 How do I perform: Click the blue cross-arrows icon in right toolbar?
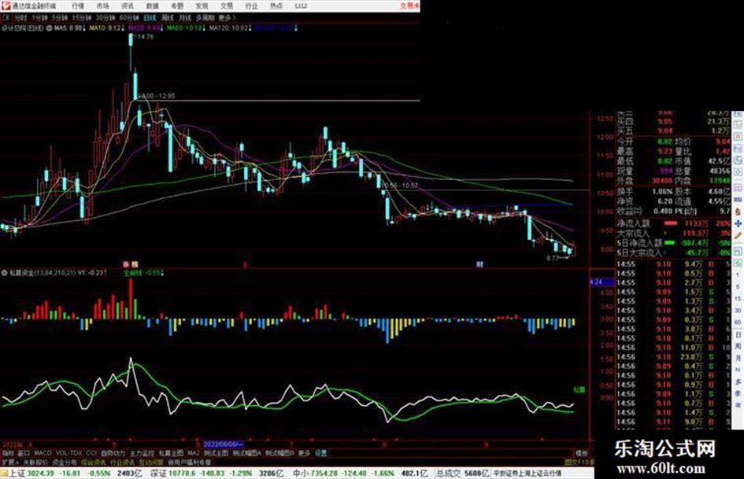[738, 223]
